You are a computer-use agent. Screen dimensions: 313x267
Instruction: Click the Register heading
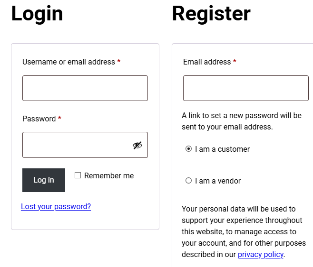pyautogui.click(x=211, y=13)
